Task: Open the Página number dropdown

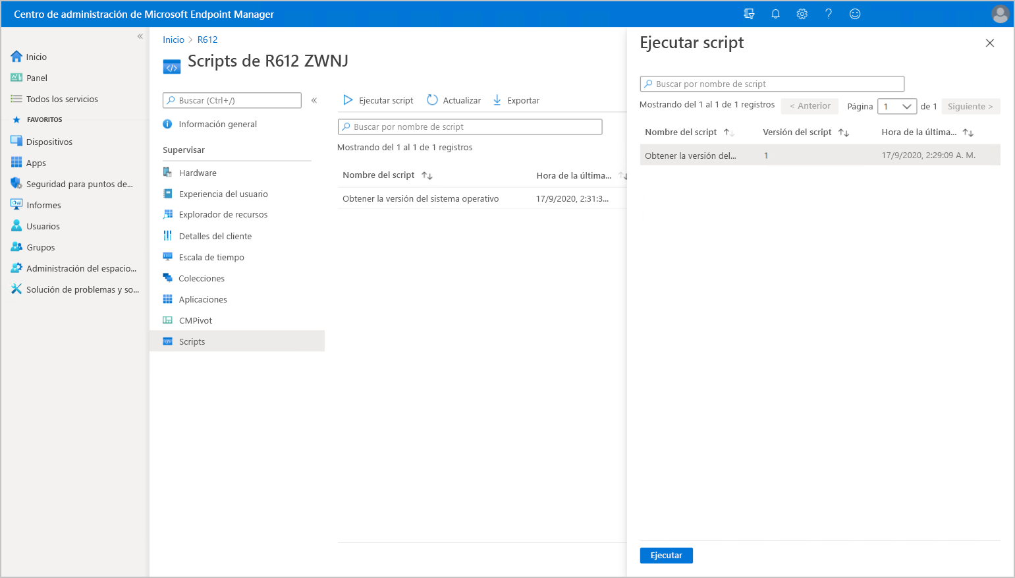Action: [x=897, y=106]
